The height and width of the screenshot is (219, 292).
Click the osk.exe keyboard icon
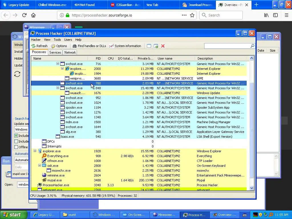pyautogui.click(x=44, y=166)
